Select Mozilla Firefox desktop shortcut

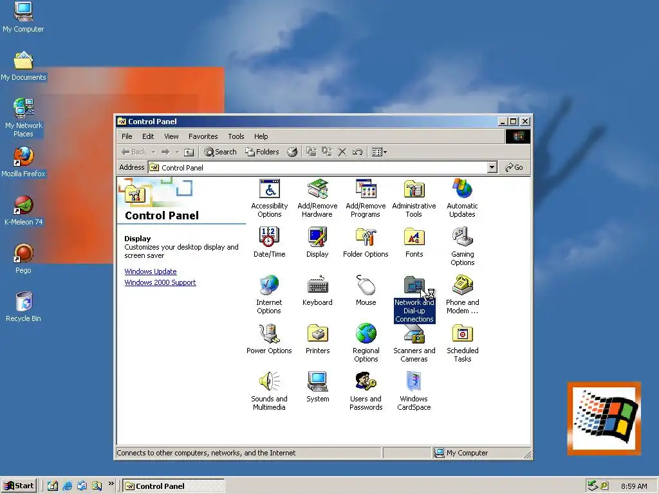pyautogui.click(x=23, y=162)
